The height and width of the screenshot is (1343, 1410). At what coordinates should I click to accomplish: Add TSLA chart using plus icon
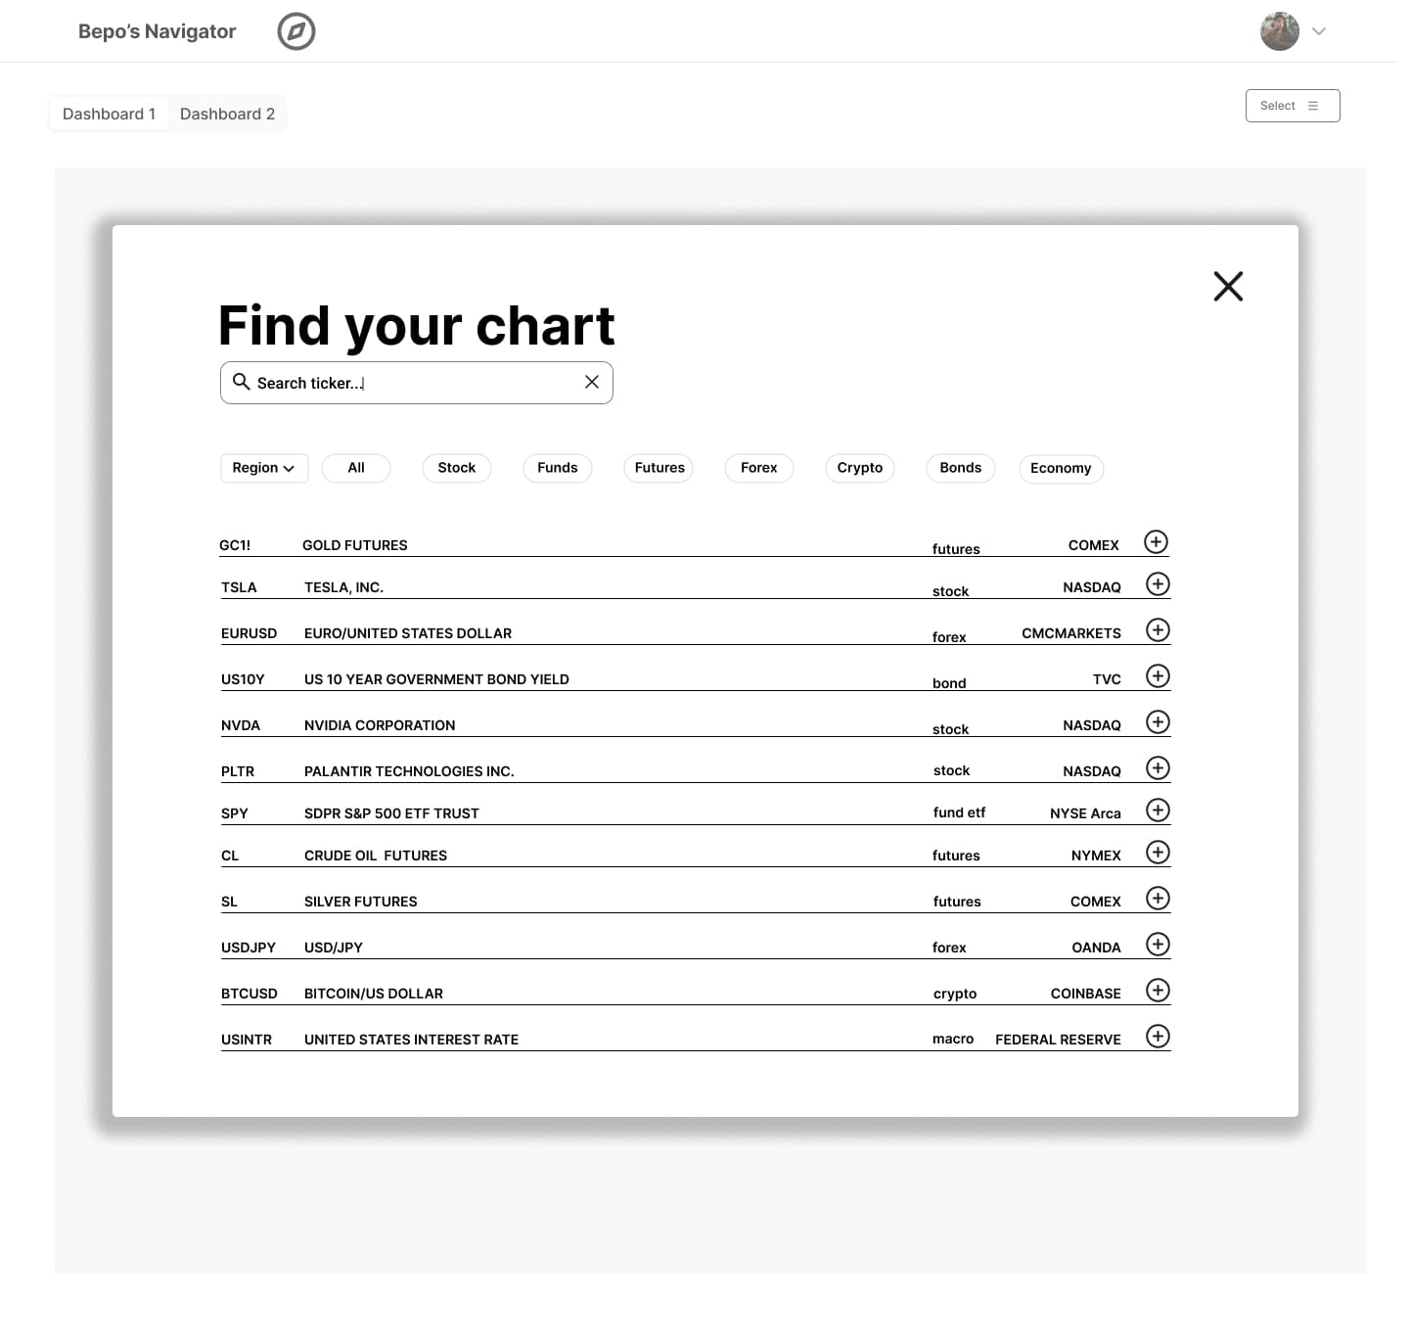1158,584
